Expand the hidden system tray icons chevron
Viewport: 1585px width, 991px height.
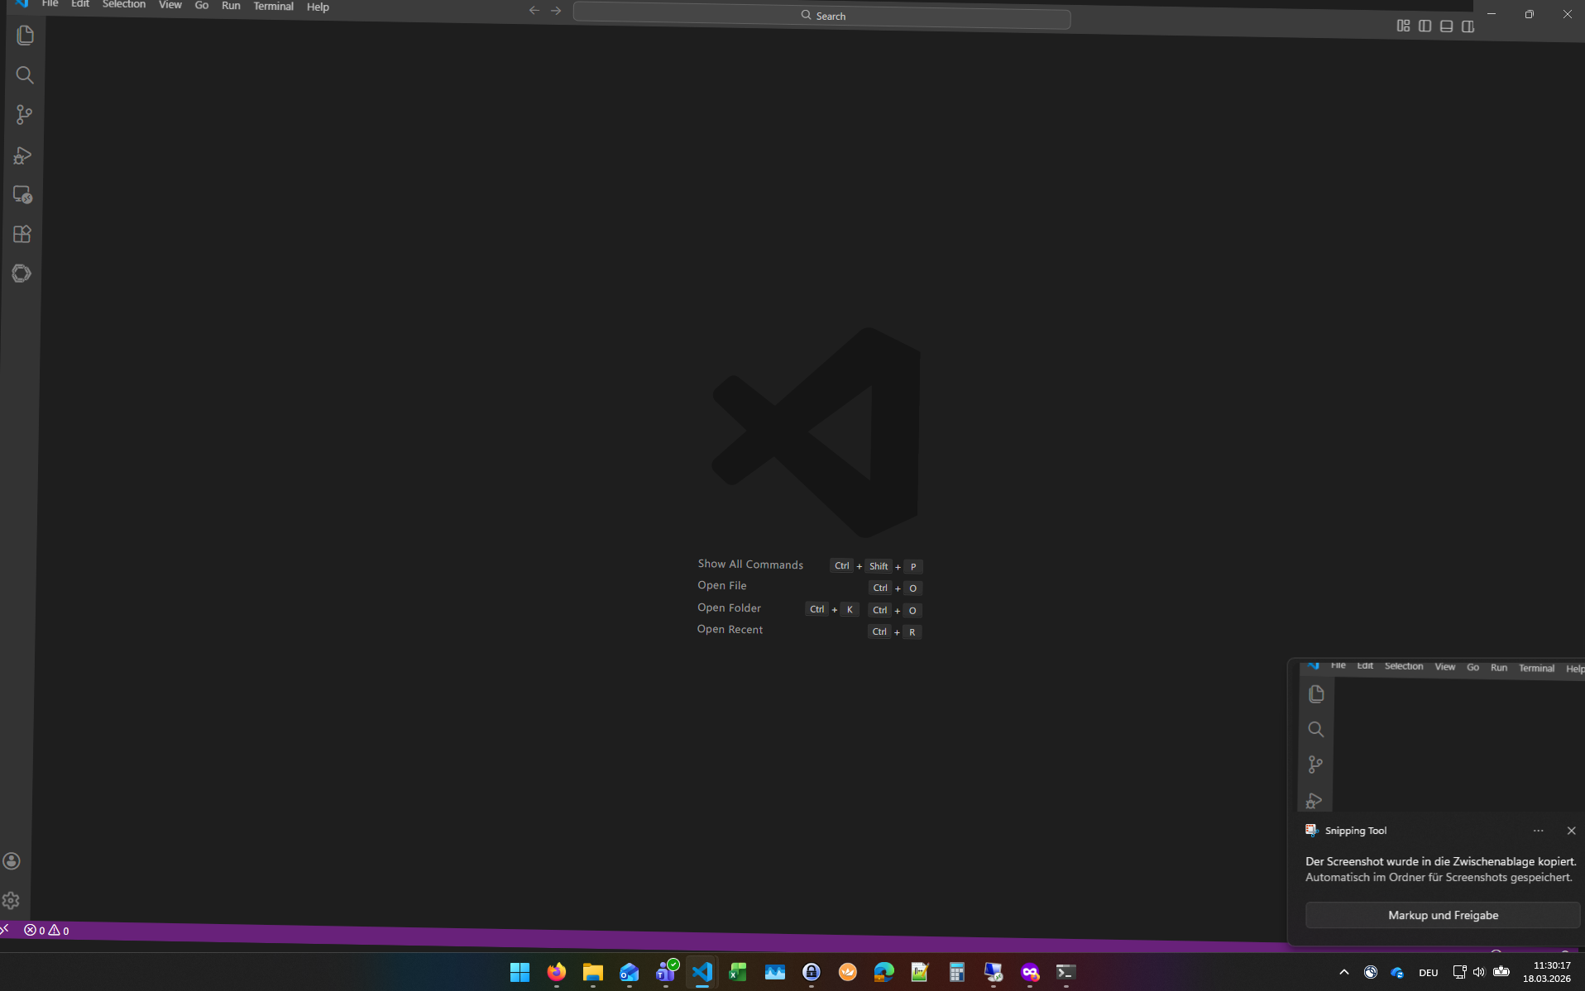click(x=1343, y=972)
